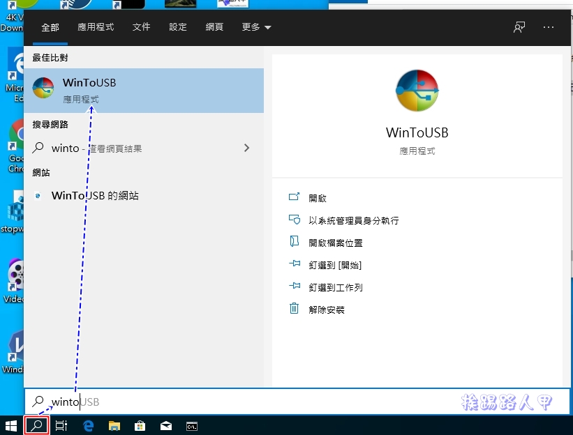Click the magnifier icon in the web search row
The height and width of the screenshot is (435, 573).
[38, 148]
